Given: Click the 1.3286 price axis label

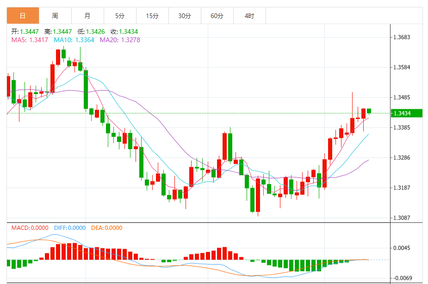Looking at the screenshot, I should coord(402,158).
